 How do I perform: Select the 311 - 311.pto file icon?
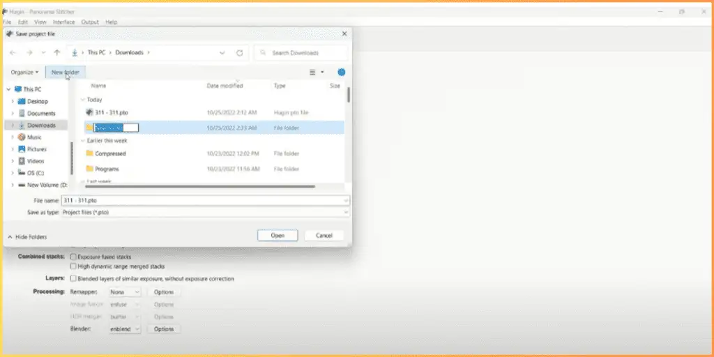pos(89,112)
